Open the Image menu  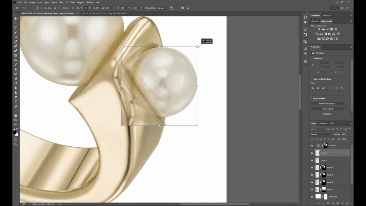point(32,3)
